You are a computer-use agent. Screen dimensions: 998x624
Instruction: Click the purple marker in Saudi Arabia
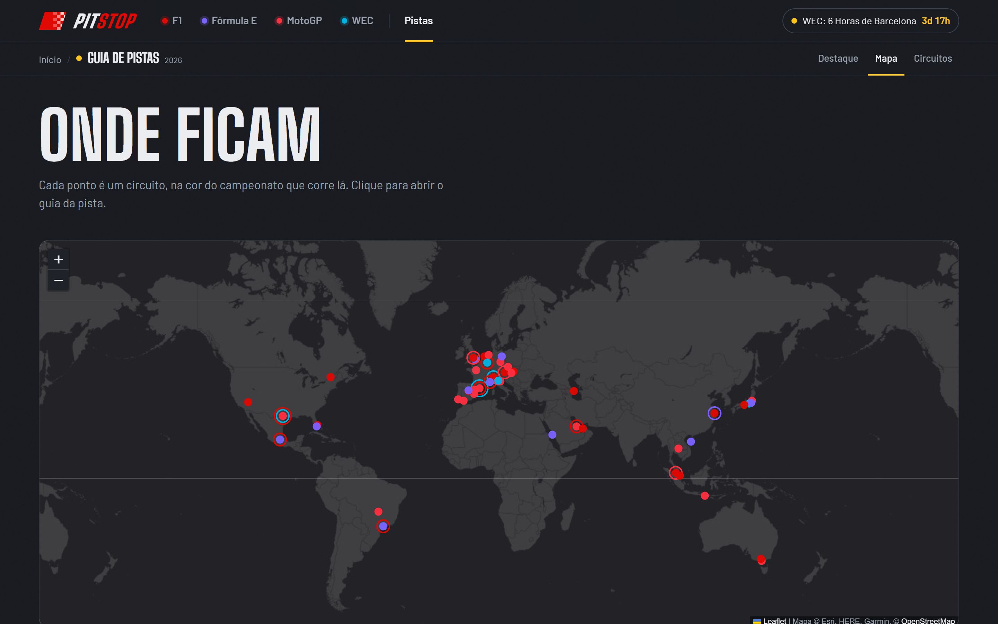(x=552, y=435)
